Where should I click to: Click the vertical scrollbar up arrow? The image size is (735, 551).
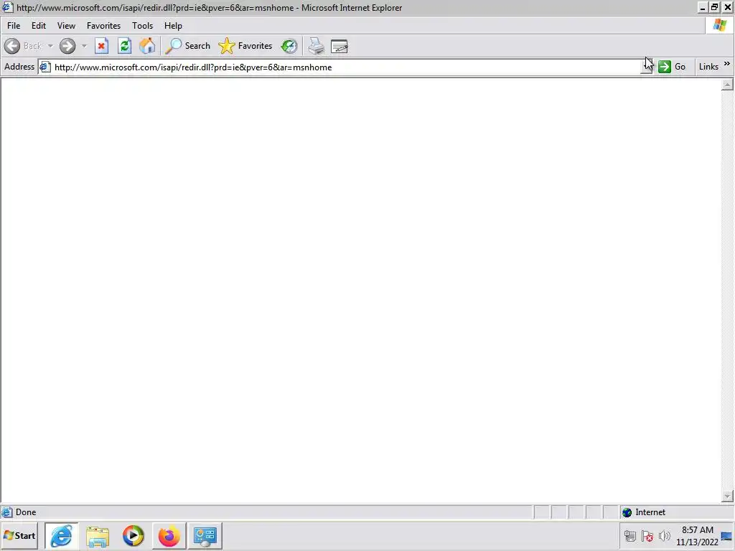(727, 85)
